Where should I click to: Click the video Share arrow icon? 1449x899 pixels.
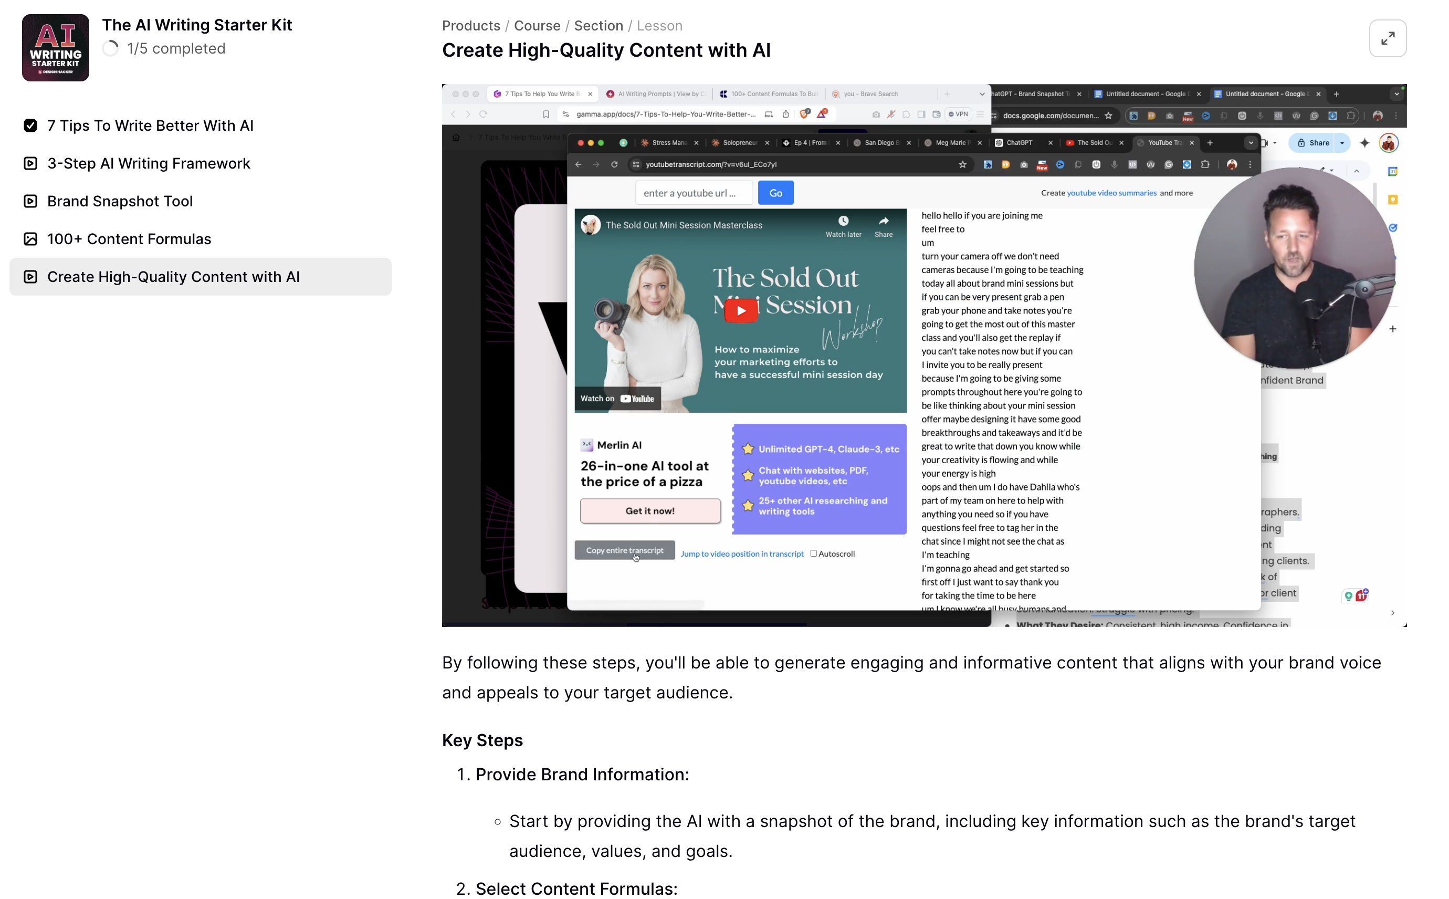click(883, 221)
